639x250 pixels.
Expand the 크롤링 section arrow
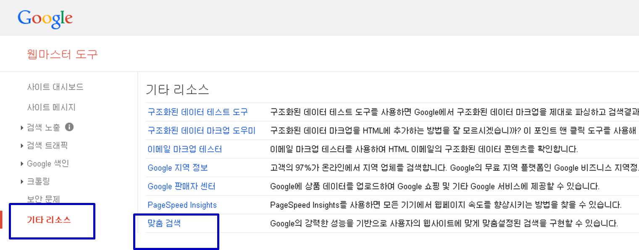coord(22,182)
